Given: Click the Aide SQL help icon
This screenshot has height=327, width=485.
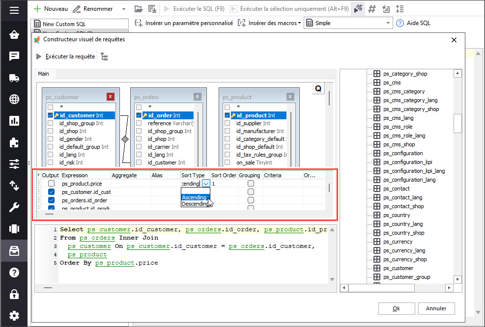Looking at the screenshot, I should click(x=399, y=23).
